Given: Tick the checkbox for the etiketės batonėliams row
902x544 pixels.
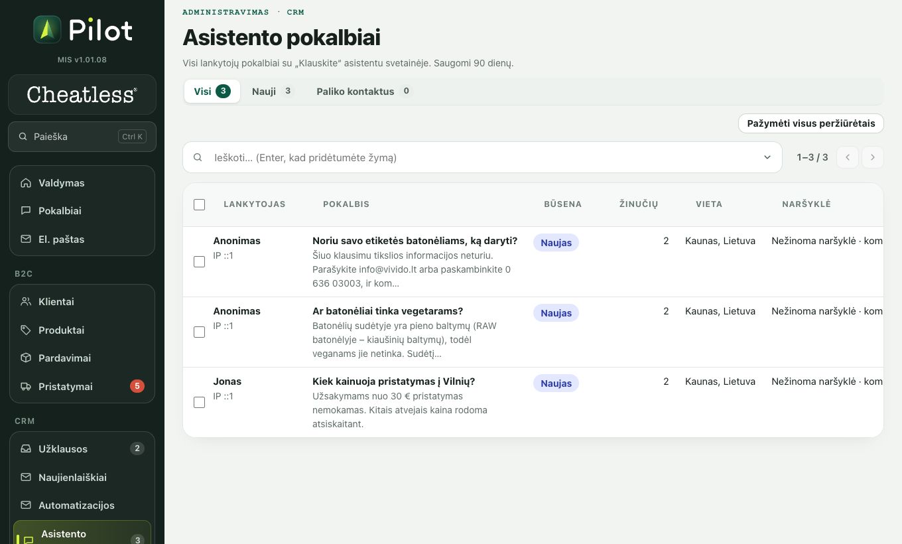Looking at the screenshot, I should [199, 262].
